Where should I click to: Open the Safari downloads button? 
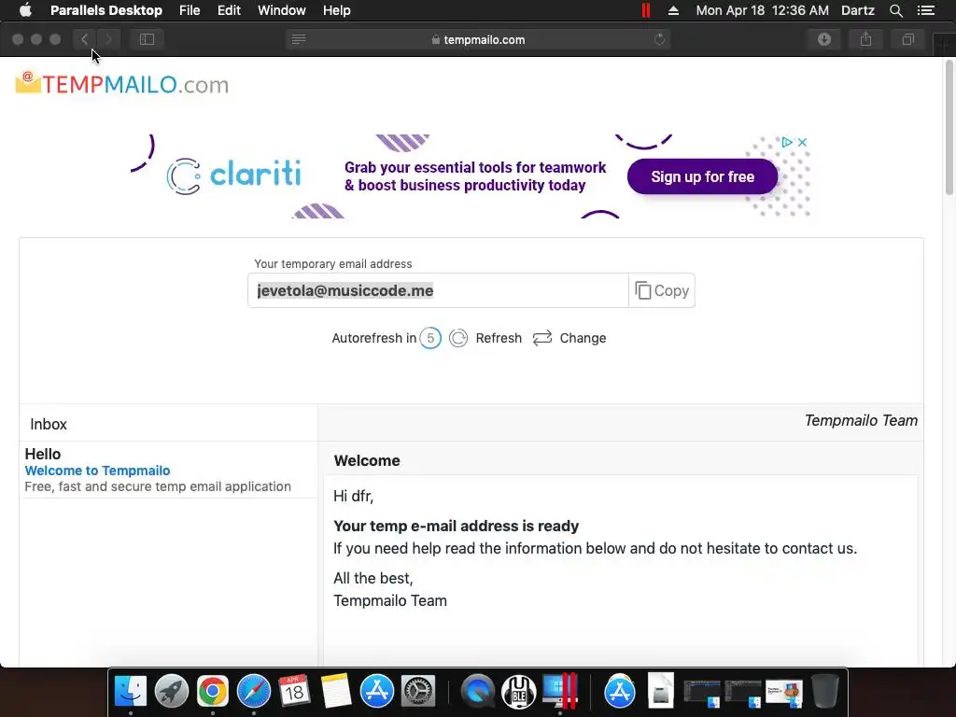pos(824,39)
